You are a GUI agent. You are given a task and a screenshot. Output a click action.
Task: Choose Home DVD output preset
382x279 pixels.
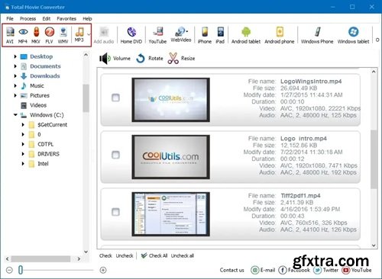point(131,35)
